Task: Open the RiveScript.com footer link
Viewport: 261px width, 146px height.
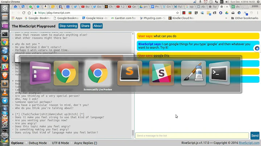Action: [x=249, y=143]
